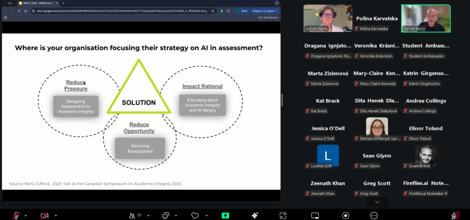Open the All Bookmarks folder
470x220 pixels.
pos(267,18)
